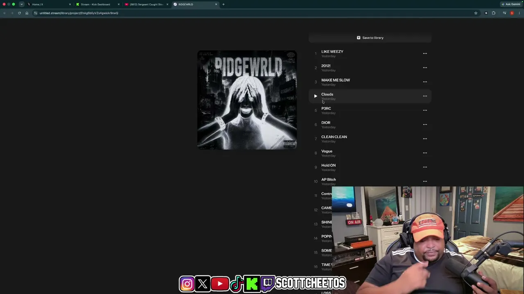Screen dimensions: 524x294
Task: Expand the tab search dropdown
Action: [x=22, y=4]
